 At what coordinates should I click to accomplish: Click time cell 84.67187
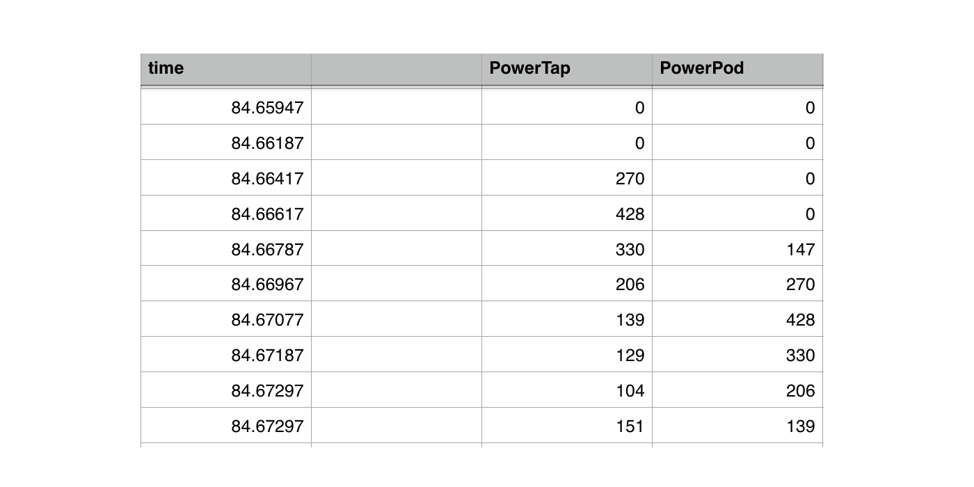click(x=225, y=356)
